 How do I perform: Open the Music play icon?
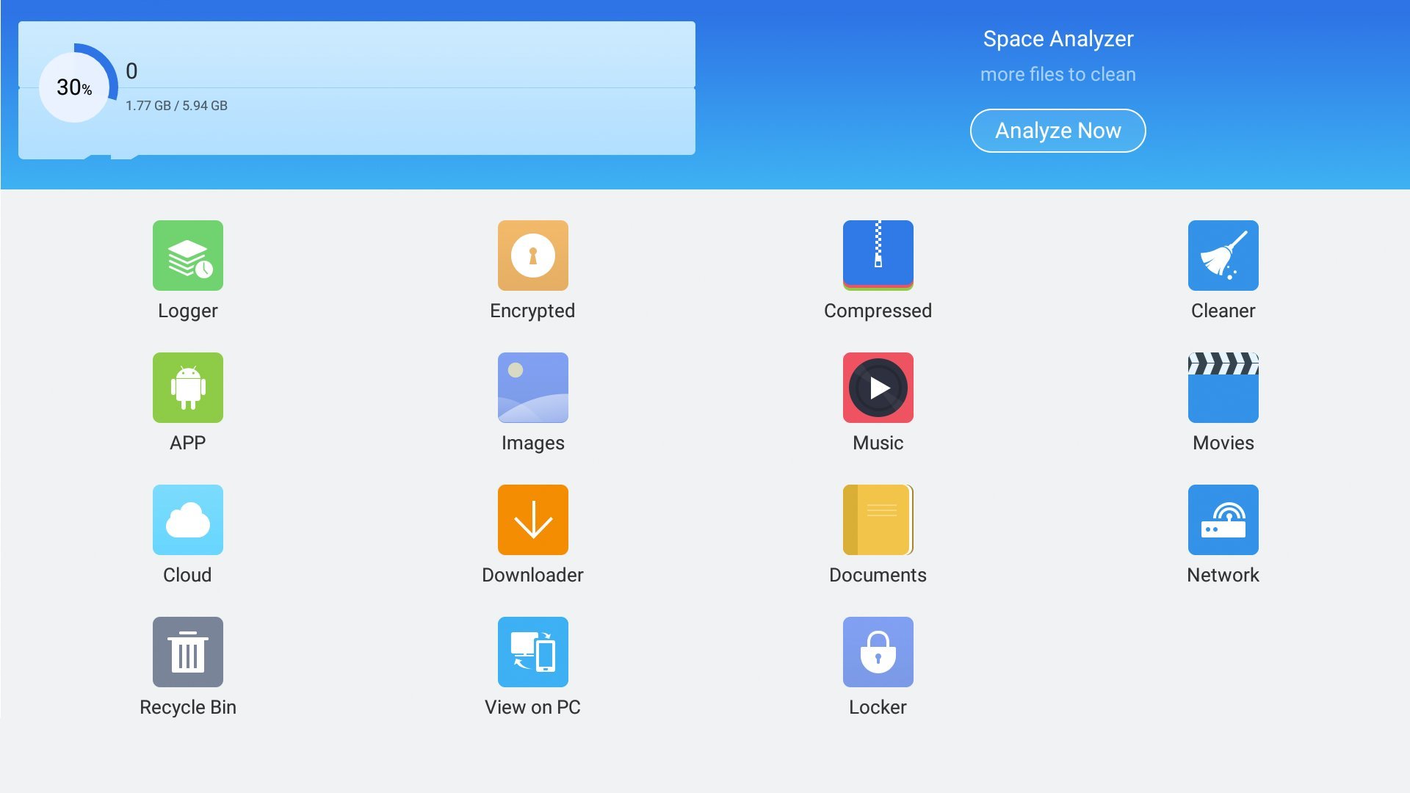click(x=878, y=388)
